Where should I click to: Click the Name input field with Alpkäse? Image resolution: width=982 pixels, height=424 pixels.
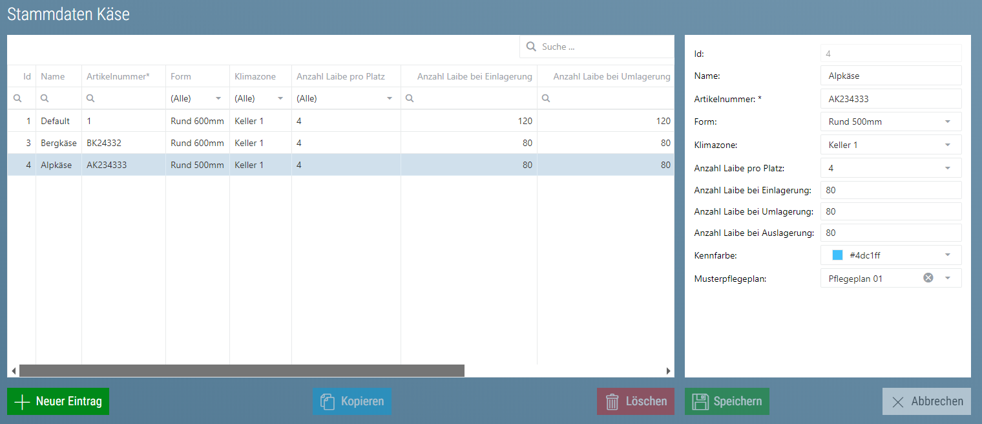pyautogui.click(x=891, y=76)
